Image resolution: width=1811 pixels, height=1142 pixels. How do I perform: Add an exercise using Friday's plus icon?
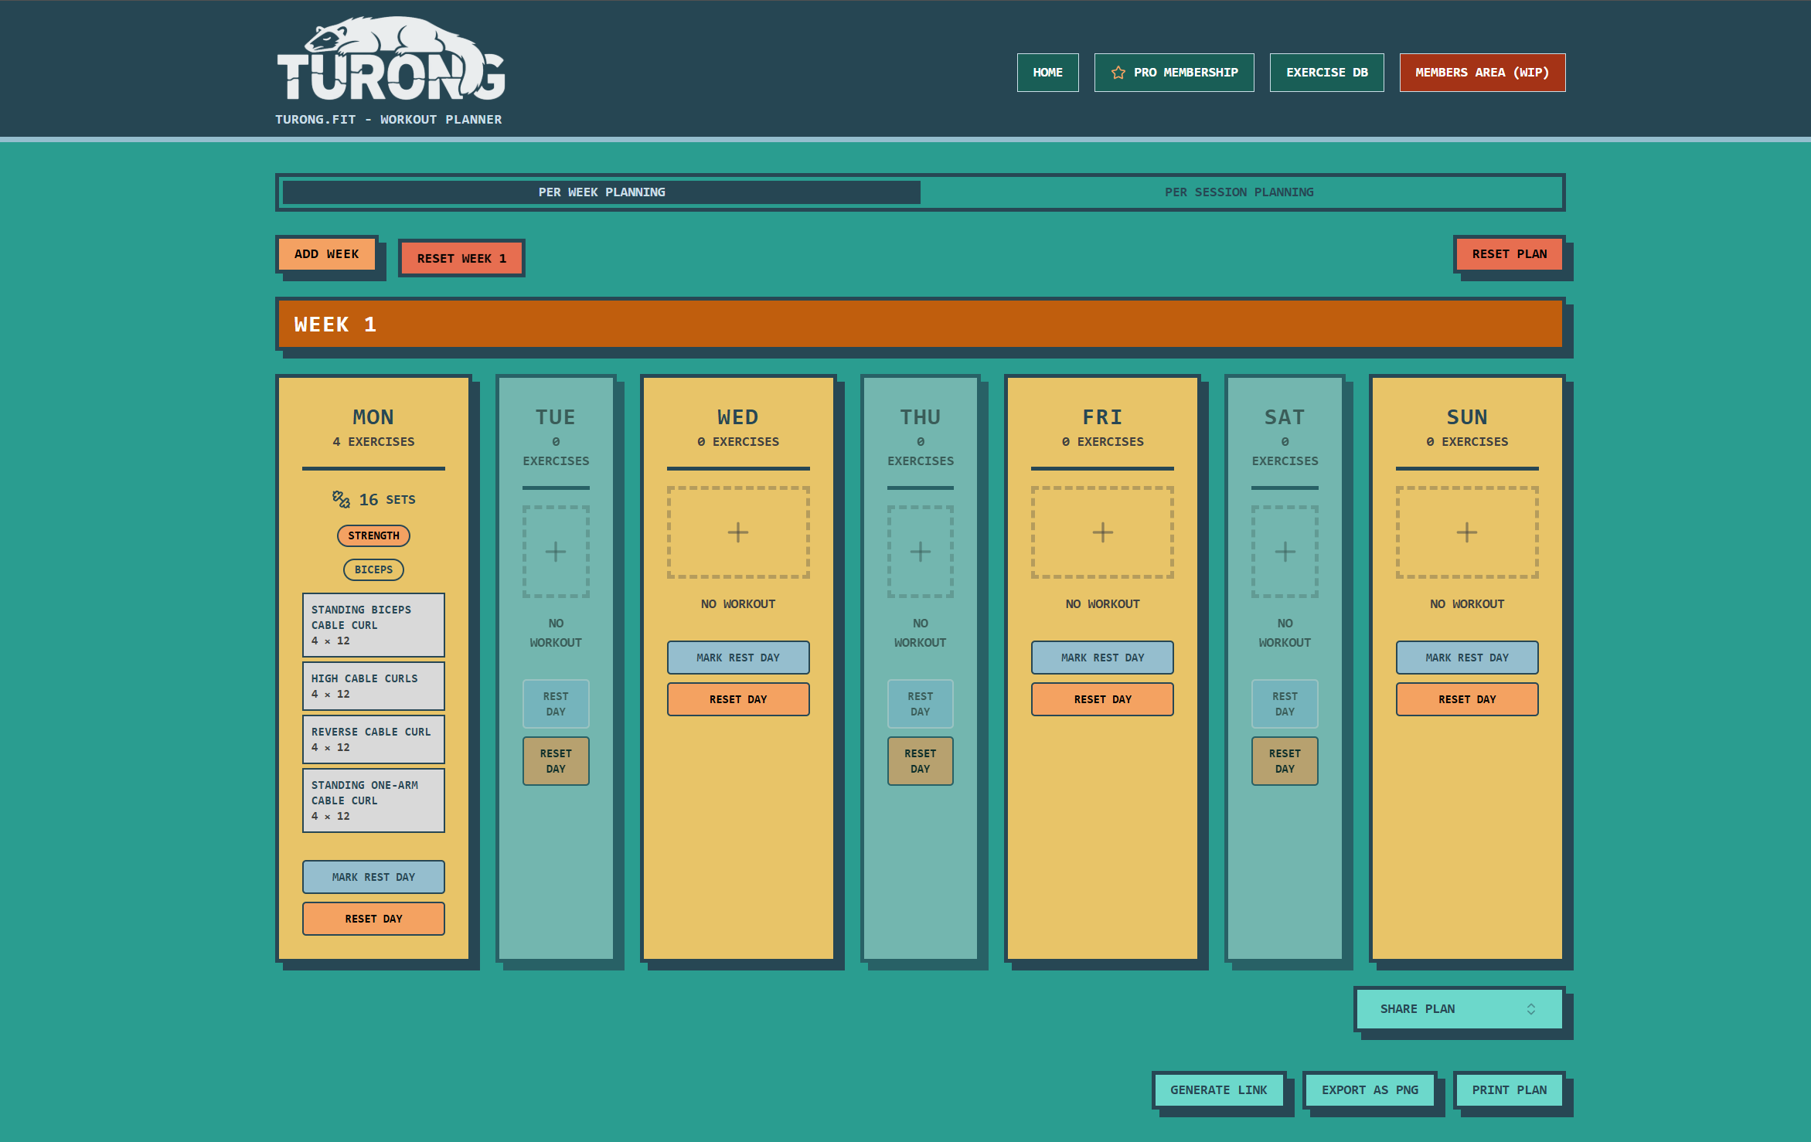(1102, 532)
